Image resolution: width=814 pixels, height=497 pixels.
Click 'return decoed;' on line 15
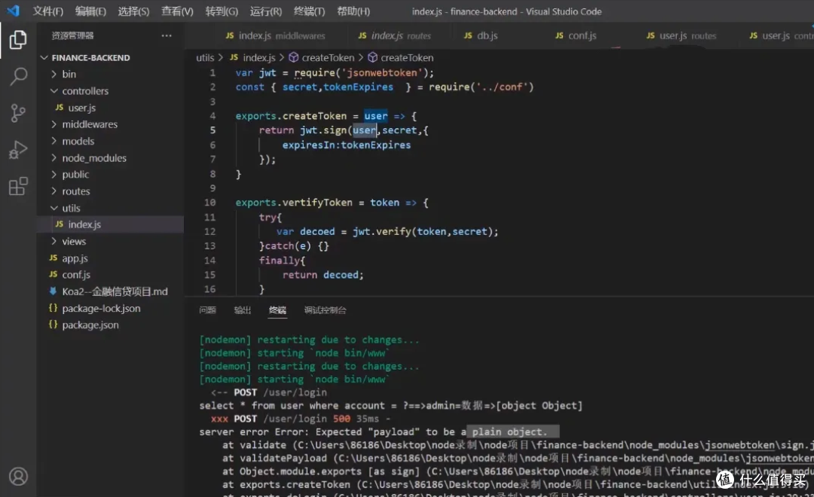click(323, 275)
